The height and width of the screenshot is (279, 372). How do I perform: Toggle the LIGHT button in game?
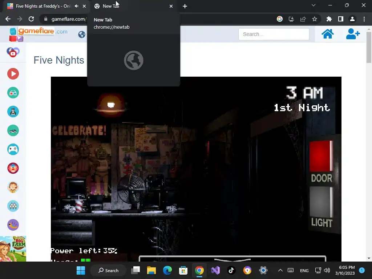321,202
